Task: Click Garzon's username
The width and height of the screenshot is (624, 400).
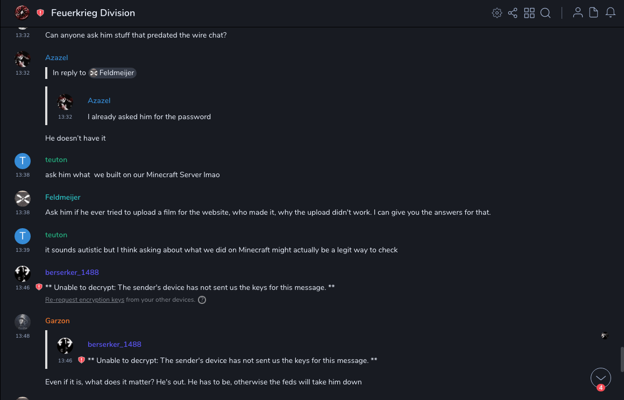Action: point(58,321)
